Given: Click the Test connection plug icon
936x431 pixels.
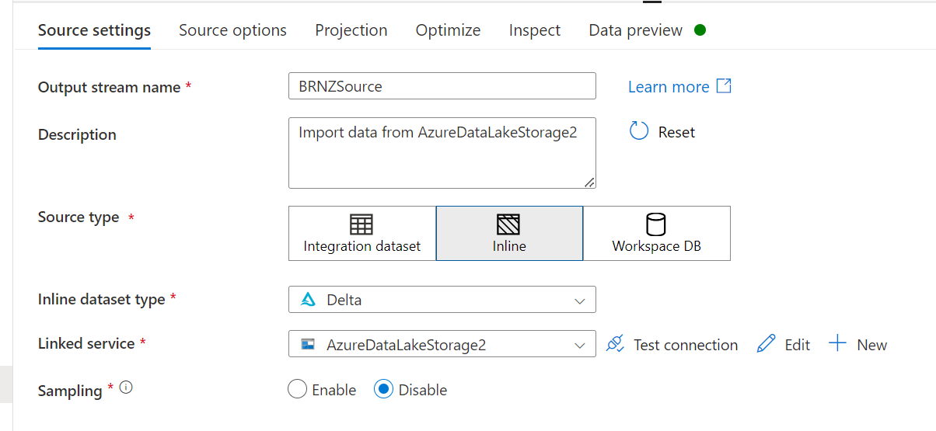Looking at the screenshot, I should (616, 344).
